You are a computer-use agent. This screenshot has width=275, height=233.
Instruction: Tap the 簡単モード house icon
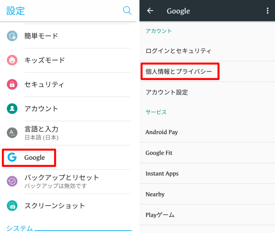coord(12,36)
